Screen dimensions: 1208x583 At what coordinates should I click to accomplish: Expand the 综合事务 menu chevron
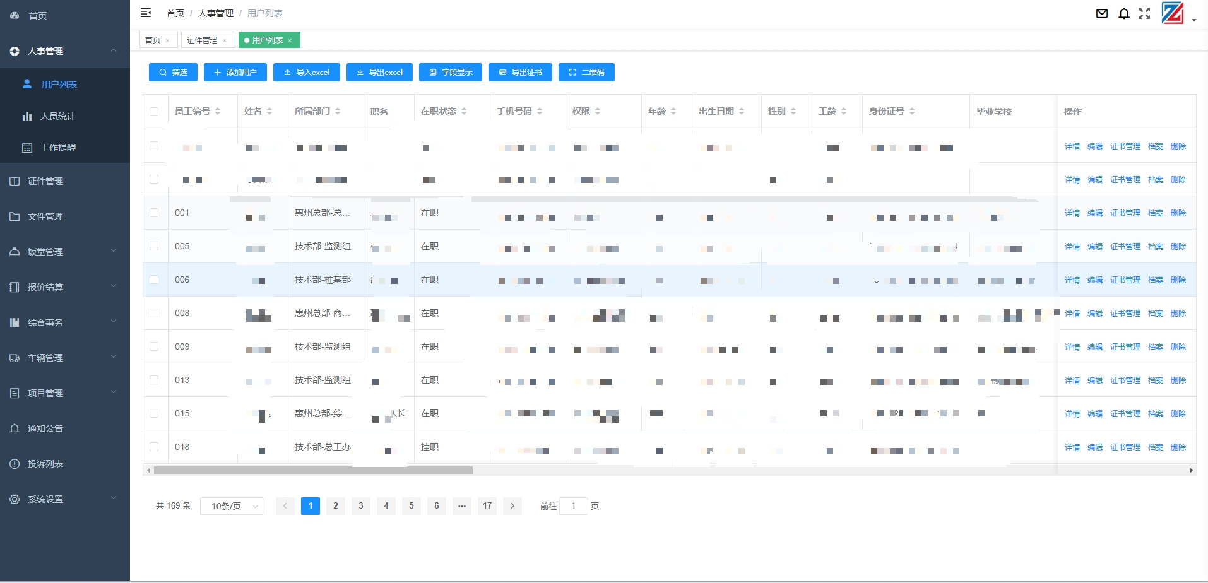[114, 321]
